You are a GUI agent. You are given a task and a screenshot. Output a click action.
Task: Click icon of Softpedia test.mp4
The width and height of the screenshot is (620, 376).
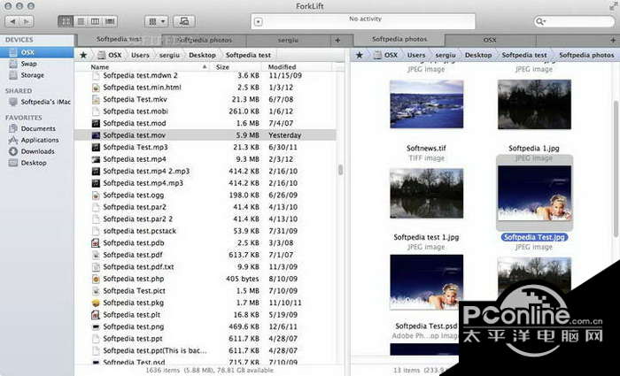coord(96,159)
